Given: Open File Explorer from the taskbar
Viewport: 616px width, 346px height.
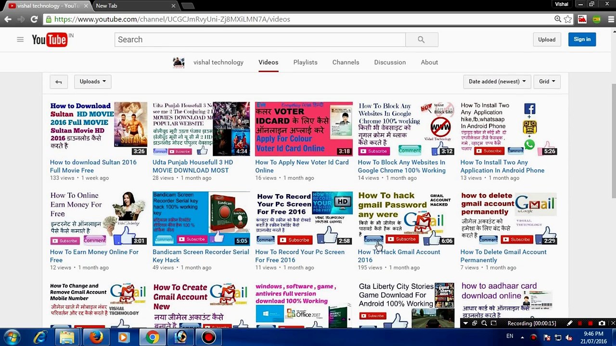Looking at the screenshot, I should pyautogui.click(x=67, y=337).
